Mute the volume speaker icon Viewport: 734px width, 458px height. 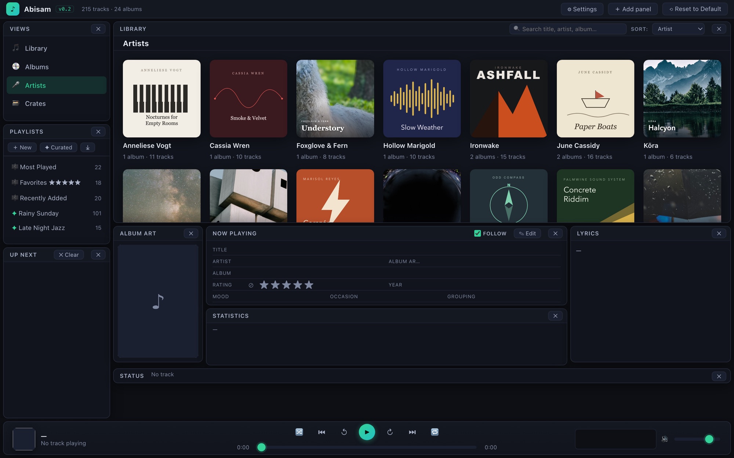pos(665,439)
